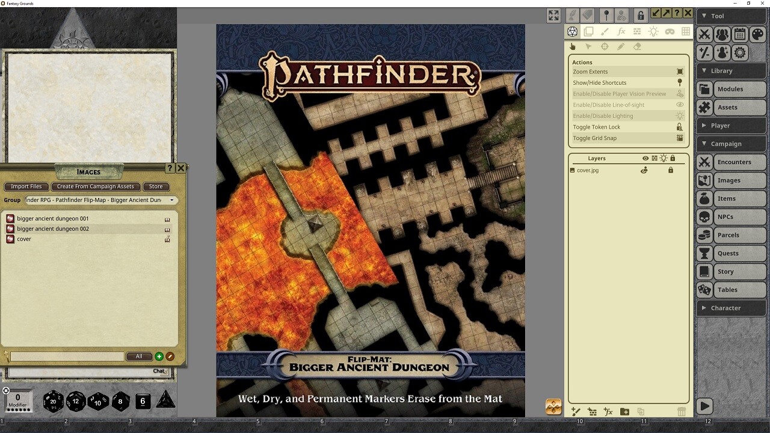The height and width of the screenshot is (433, 770).
Task: Click the fx effects icon in the toolbar
Action: click(x=621, y=32)
